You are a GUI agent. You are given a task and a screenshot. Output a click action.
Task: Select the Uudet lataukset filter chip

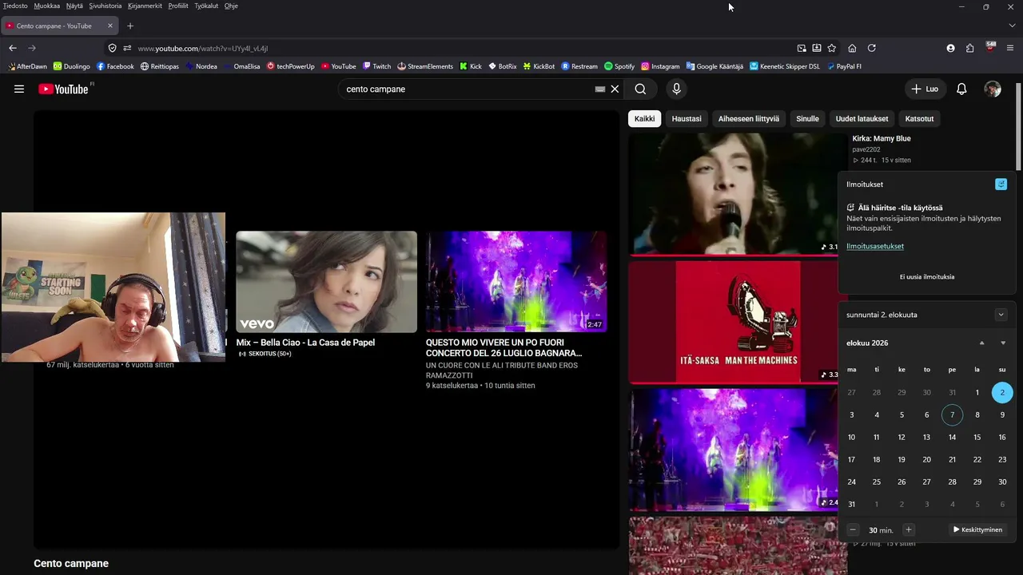(862, 119)
